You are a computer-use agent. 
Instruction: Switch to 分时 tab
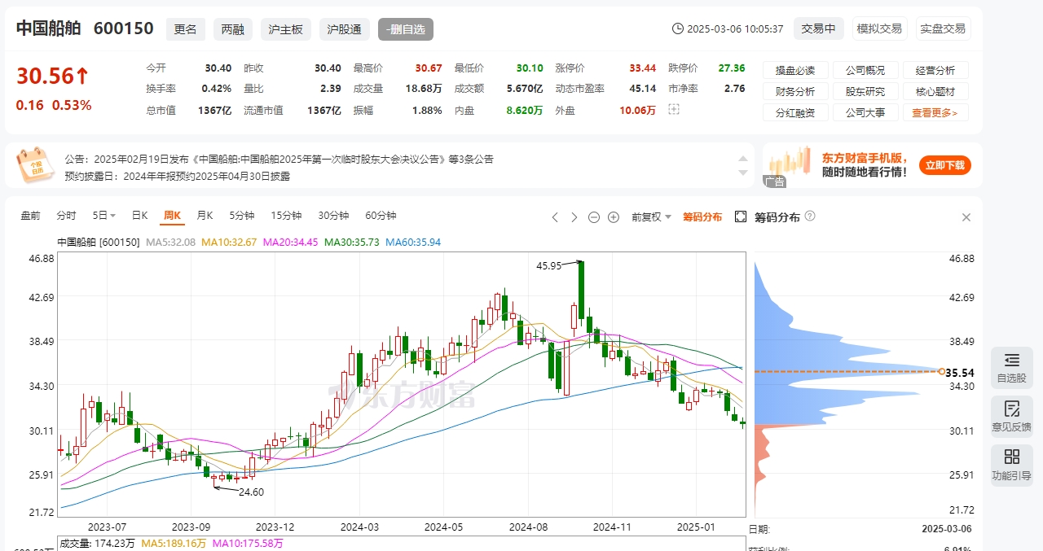(66, 216)
